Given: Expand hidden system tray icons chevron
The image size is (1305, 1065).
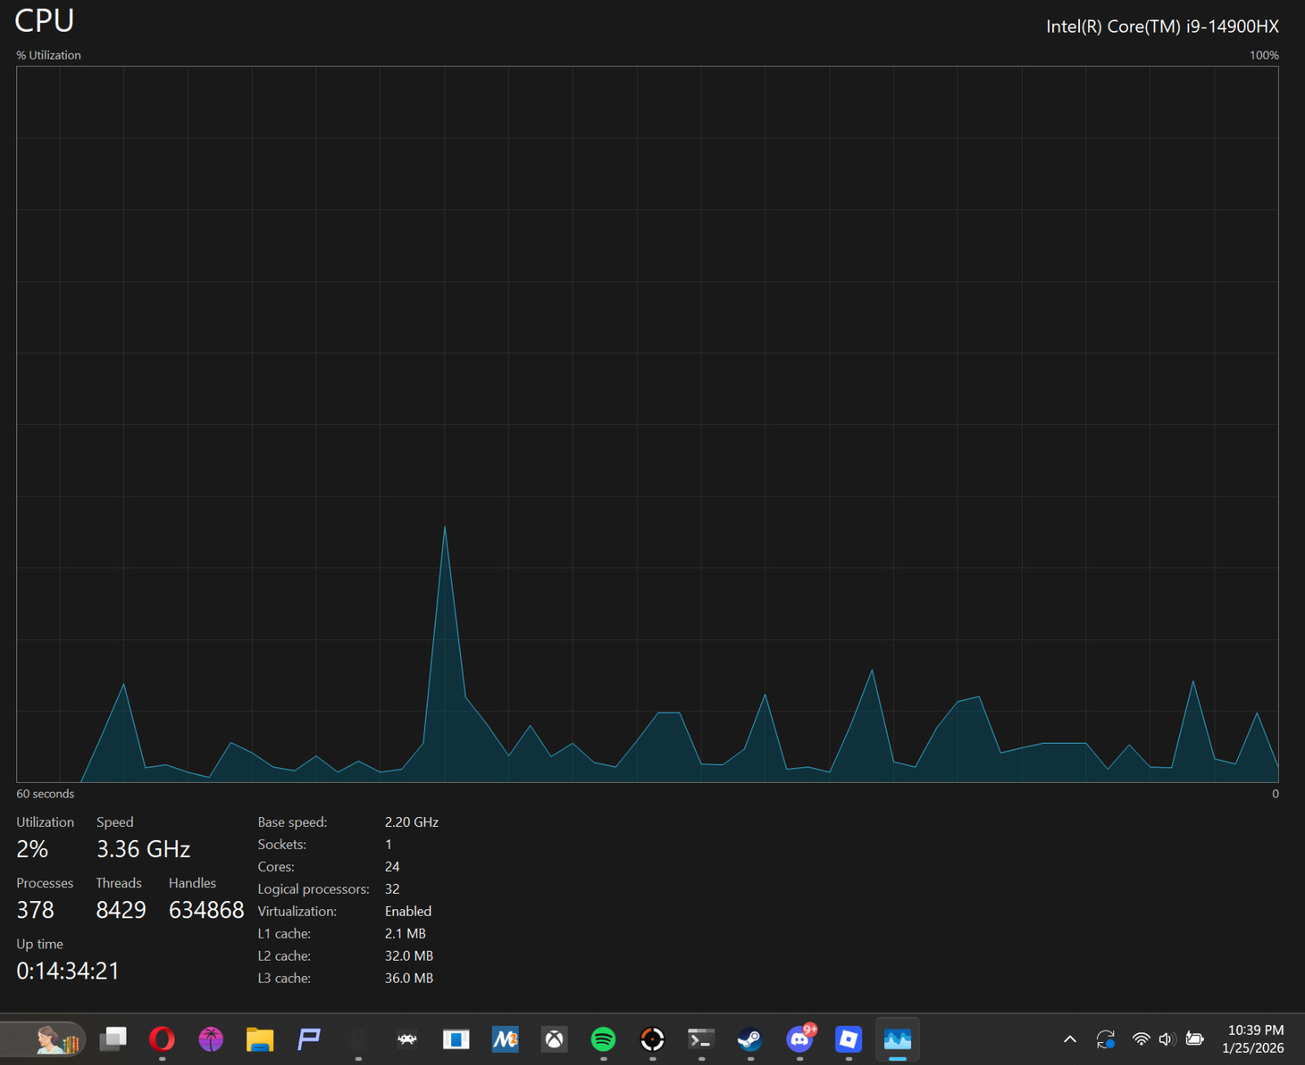Looking at the screenshot, I should tap(1070, 1039).
